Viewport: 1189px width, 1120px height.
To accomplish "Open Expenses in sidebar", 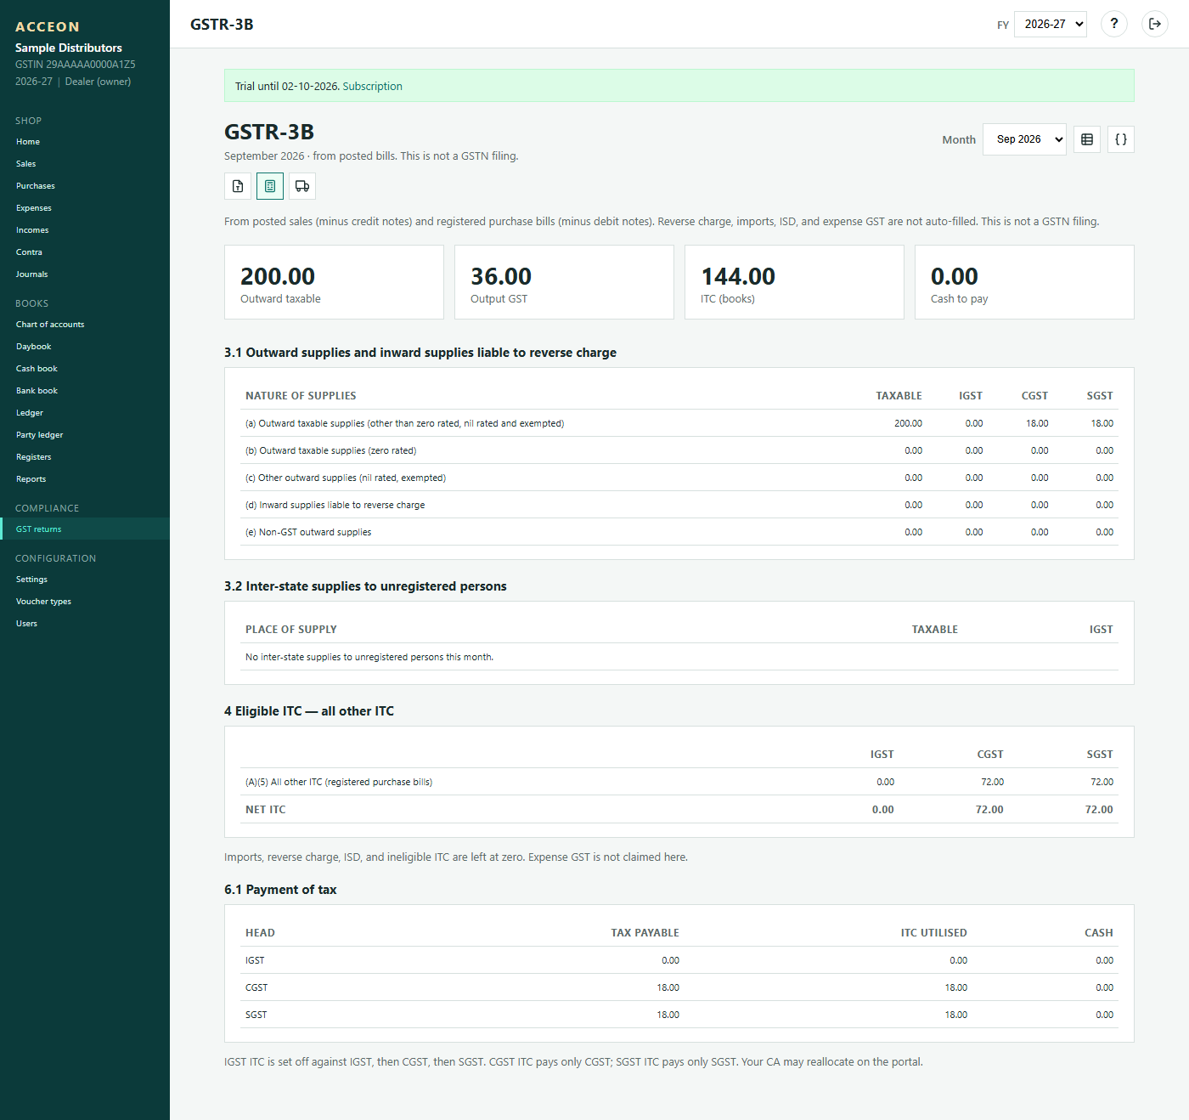I will [34, 208].
